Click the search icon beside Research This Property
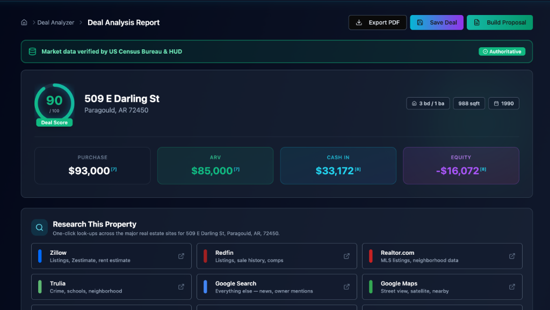 click(40, 227)
